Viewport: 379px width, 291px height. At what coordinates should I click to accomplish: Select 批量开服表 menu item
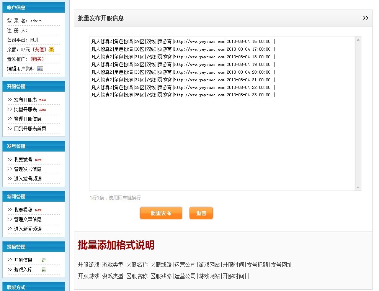26,109
